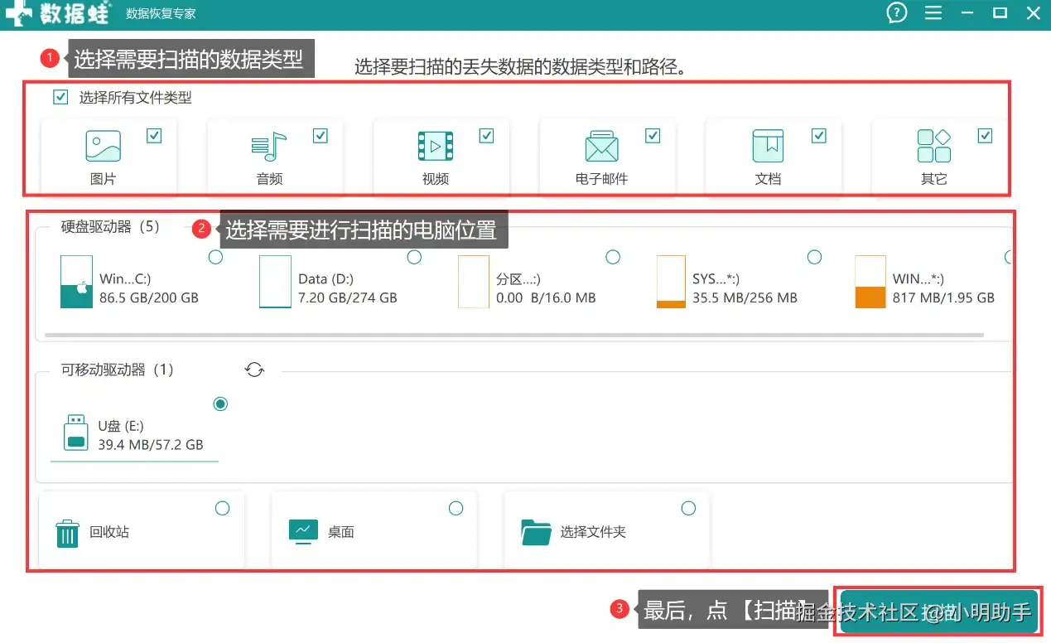Uncheck the 其它 file type checkbox

click(985, 136)
